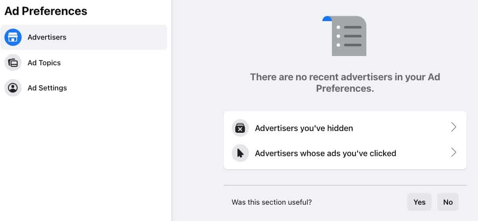Answer No to section useful question
This screenshot has height=221, width=478.
tap(448, 202)
